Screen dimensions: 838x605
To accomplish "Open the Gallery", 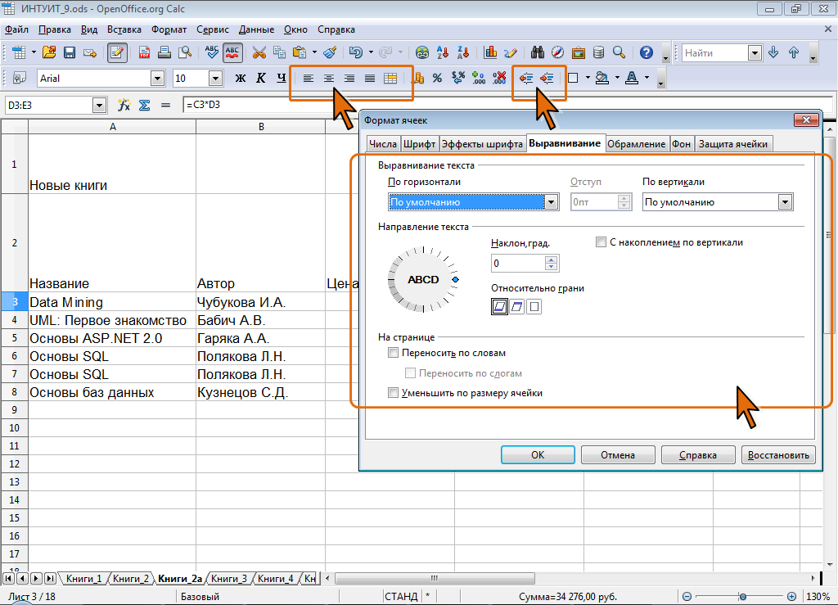I will [x=578, y=52].
